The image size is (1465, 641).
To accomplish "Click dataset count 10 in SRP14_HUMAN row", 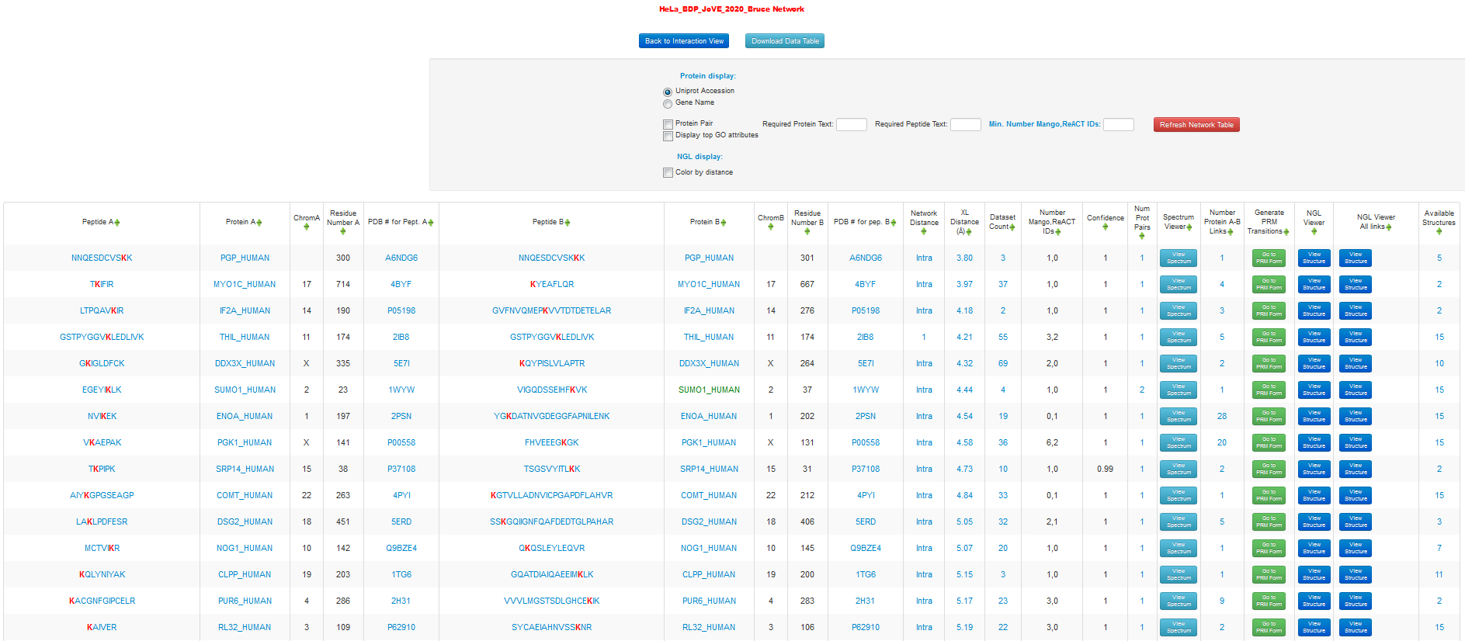I will pos(1003,469).
